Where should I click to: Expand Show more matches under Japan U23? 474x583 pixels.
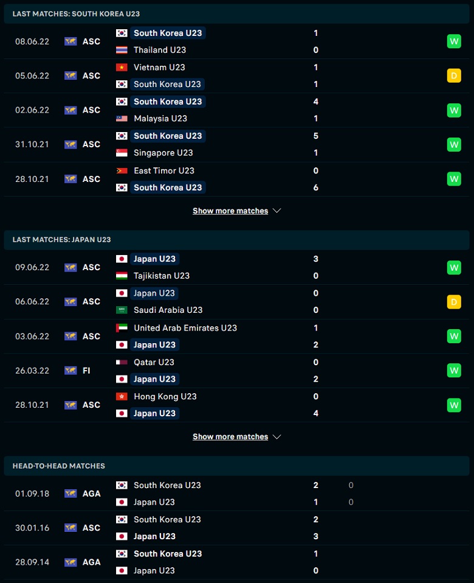pyautogui.click(x=230, y=436)
